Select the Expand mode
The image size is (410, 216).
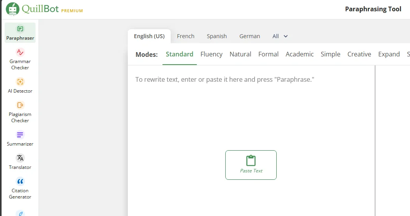pyautogui.click(x=389, y=54)
